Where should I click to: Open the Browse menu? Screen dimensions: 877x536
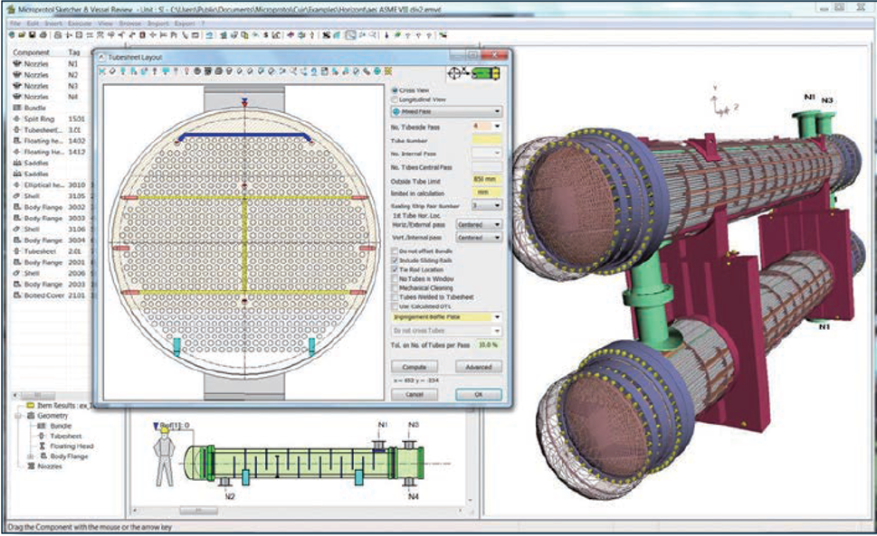129,22
